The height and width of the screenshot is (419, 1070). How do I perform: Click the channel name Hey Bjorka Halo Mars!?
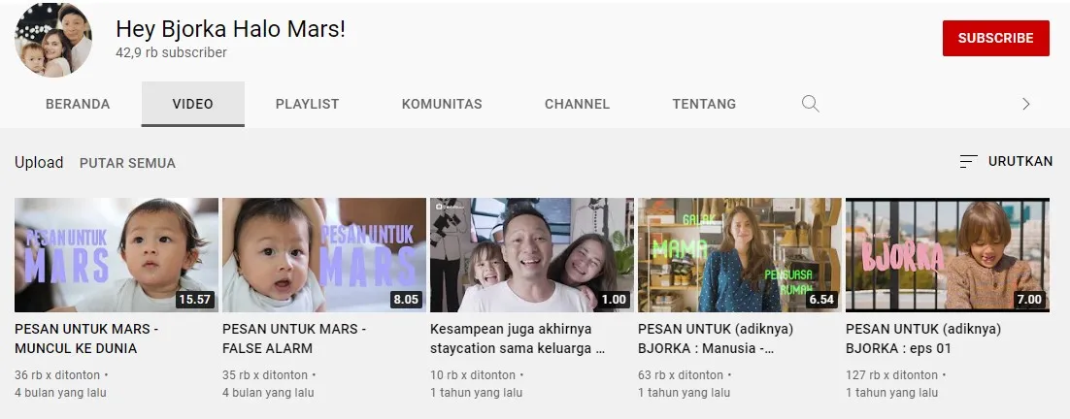tap(231, 29)
